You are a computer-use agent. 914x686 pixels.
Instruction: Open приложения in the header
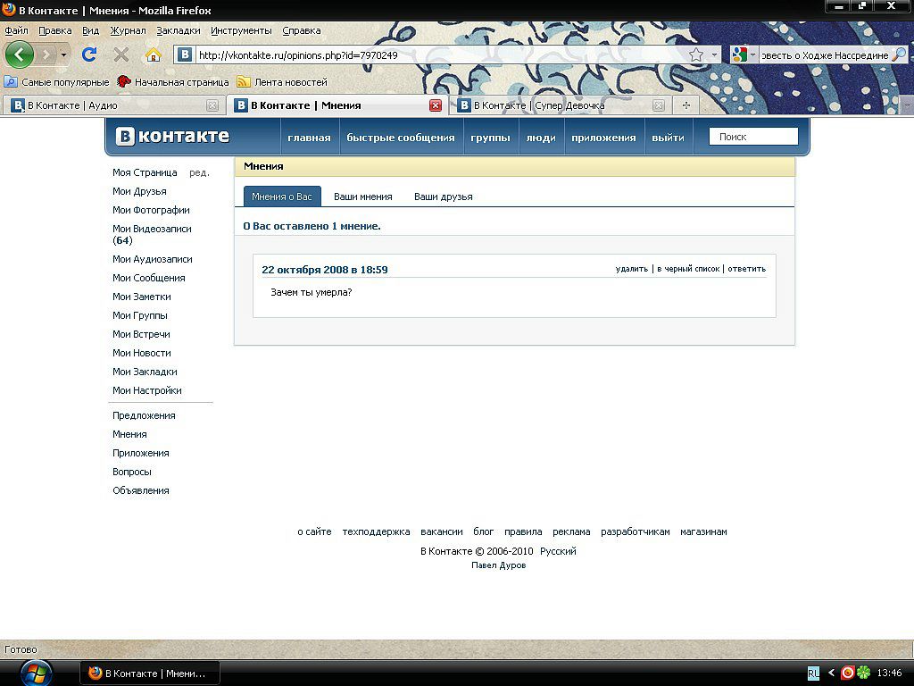coord(603,138)
